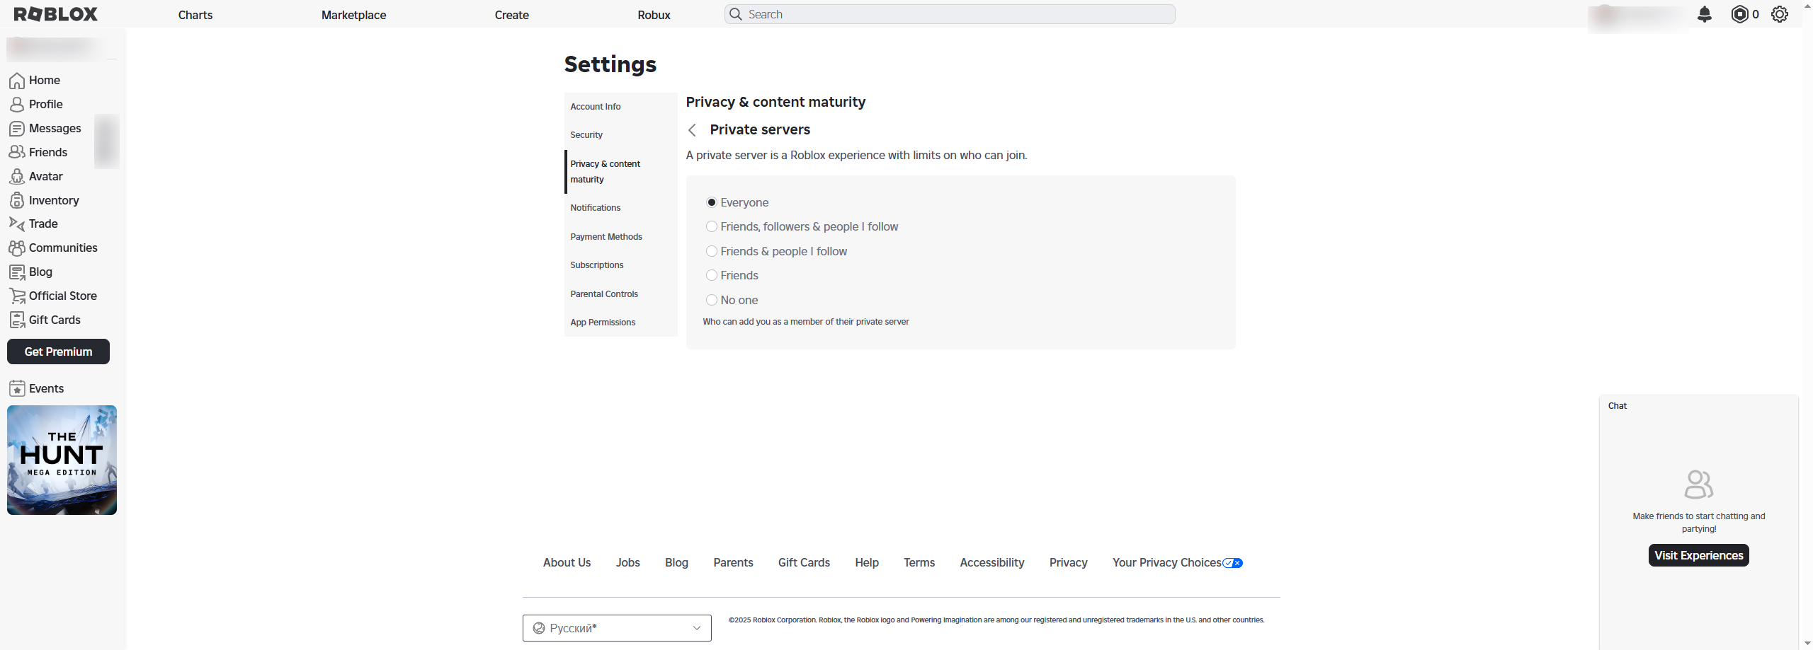Click the blurred username at top right
Screen dimensions: 1813x650
[x=1637, y=17]
